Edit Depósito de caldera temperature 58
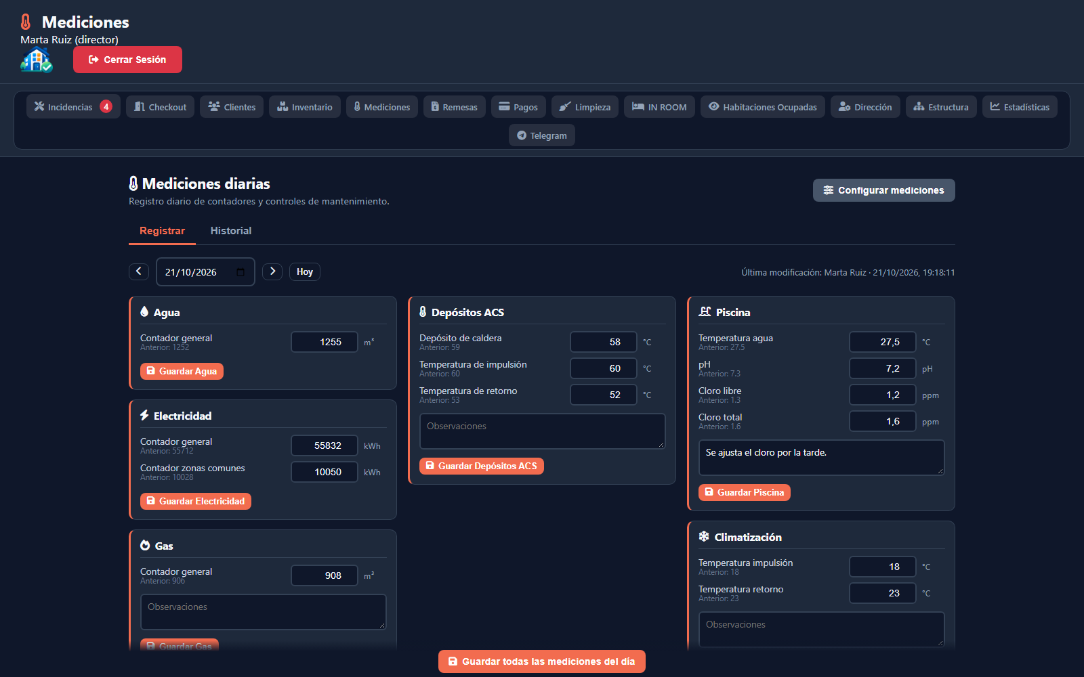Viewport: 1084px width, 677px height. click(604, 342)
